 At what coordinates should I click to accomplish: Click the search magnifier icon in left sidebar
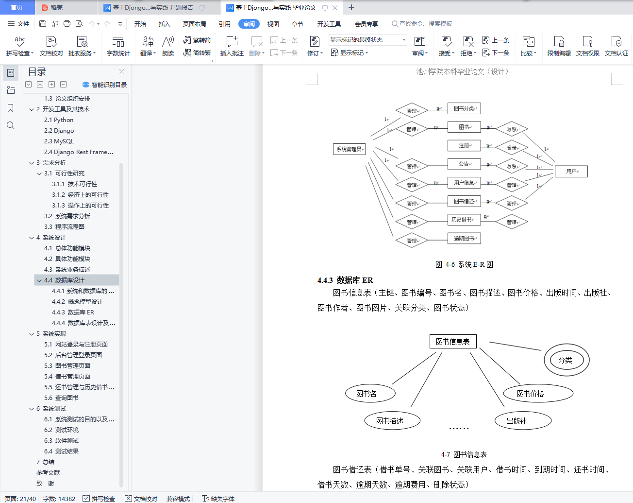pyautogui.click(x=11, y=125)
